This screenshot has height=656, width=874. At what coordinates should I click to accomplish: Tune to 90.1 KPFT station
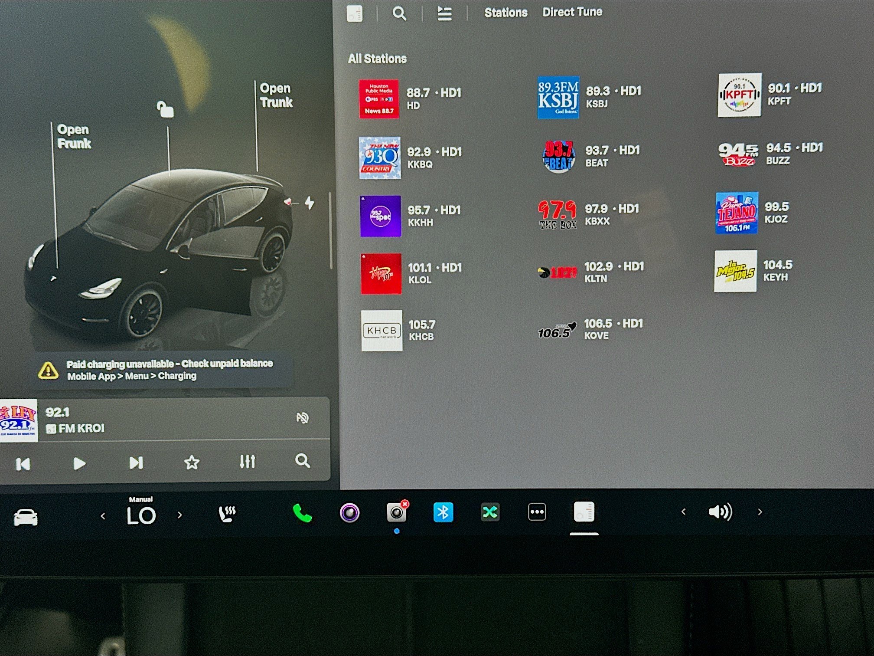tap(770, 95)
